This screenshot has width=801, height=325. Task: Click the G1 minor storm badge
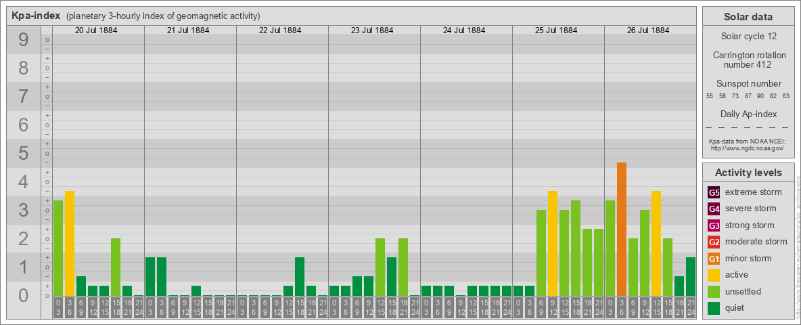[714, 259]
